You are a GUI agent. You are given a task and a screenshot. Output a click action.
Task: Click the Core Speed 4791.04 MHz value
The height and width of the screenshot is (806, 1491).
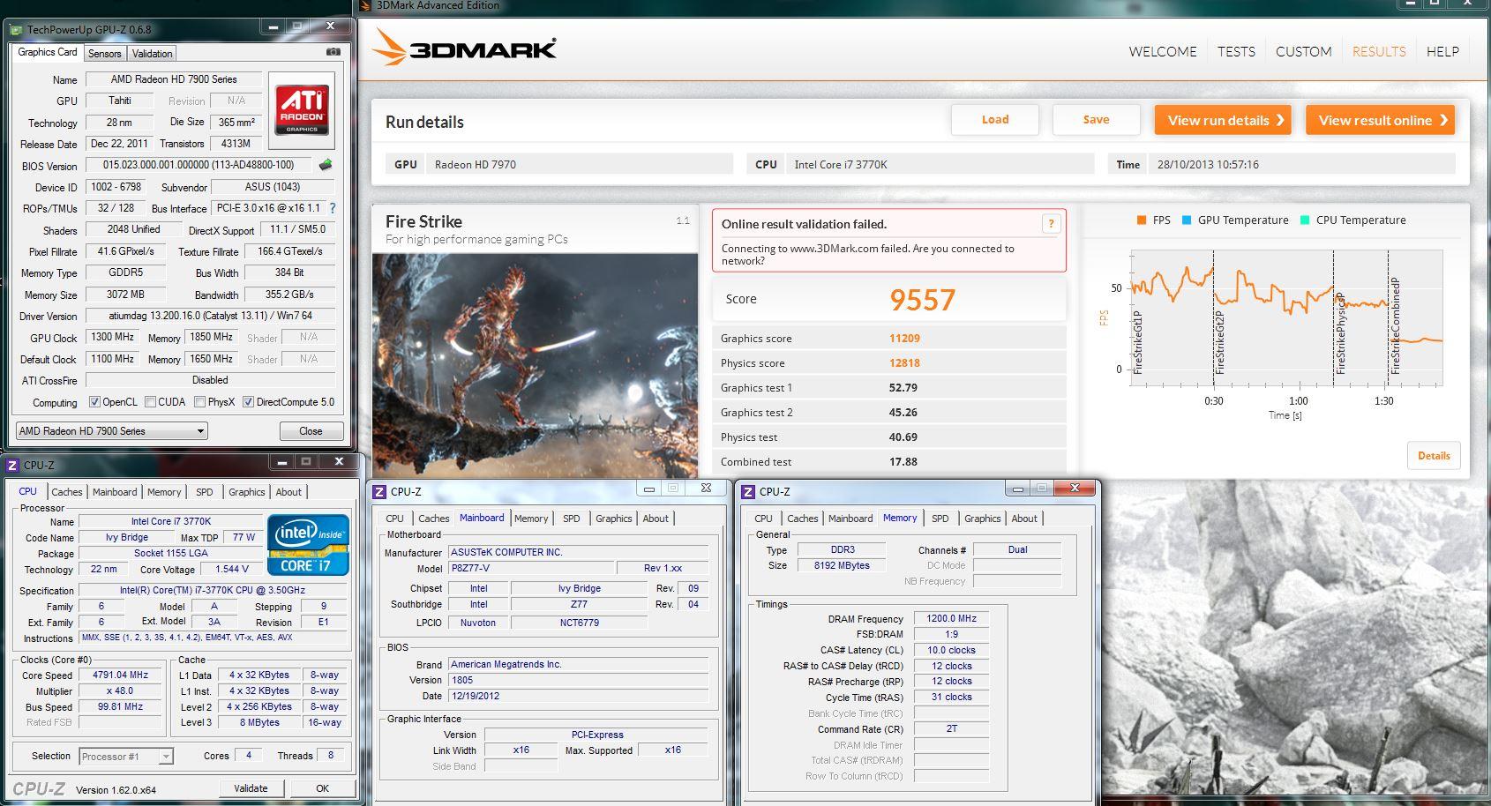coord(121,675)
